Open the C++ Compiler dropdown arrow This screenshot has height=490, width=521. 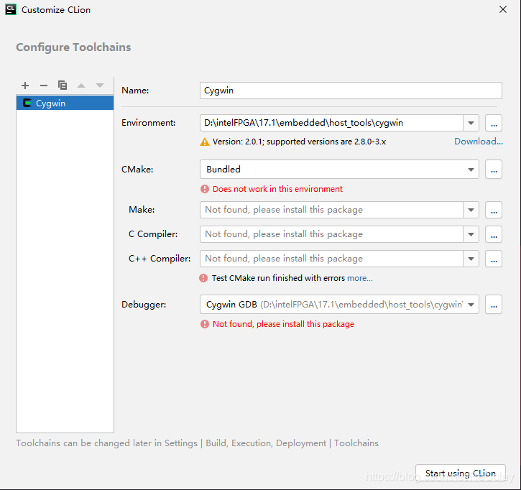click(471, 259)
